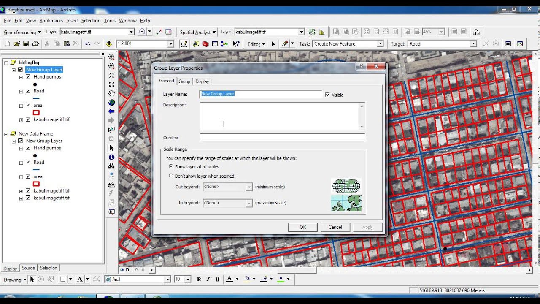540x304 pixels.
Task: Open the Editor Toolbar pencil icon
Action: tap(184, 43)
